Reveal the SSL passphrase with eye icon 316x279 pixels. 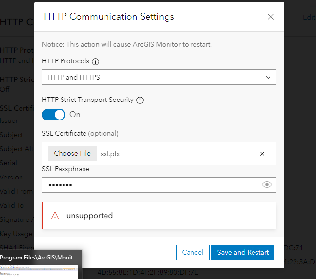pos(267,184)
